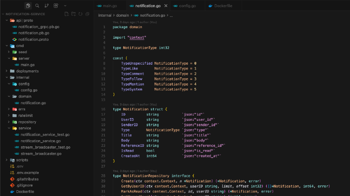Open the Explorer view icon
Image resolution: width=350 pixels, height=196 pixels.
(28, 6)
